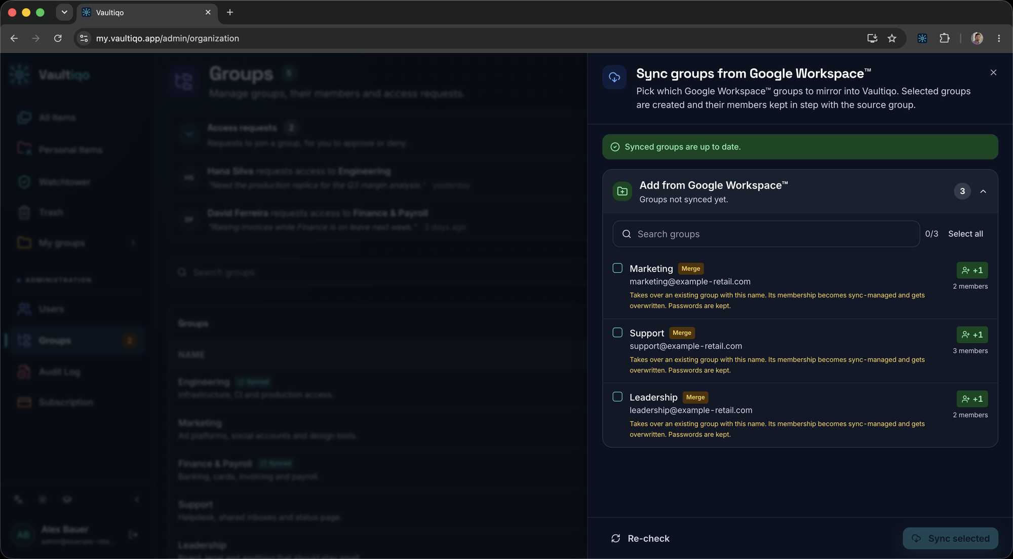Click Select all groups
The height and width of the screenshot is (559, 1013).
[965, 234]
